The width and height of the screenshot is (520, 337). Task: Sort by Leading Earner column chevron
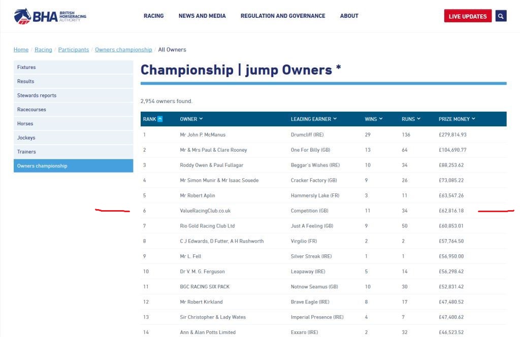pyautogui.click(x=335, y=119)
